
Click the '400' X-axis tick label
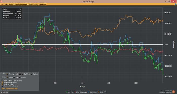[x=55, y=83]
